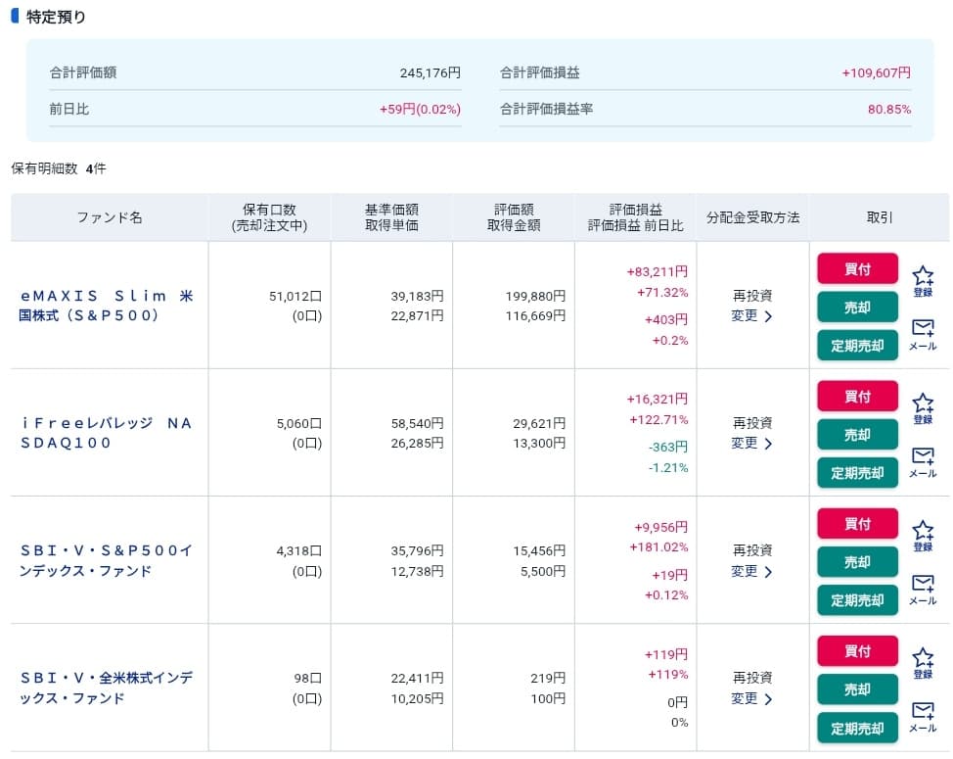This screenshot has height=759, width=953.
Task: Open 変更 for SBI・V・S&P500 distribution method
Action: 751,572
